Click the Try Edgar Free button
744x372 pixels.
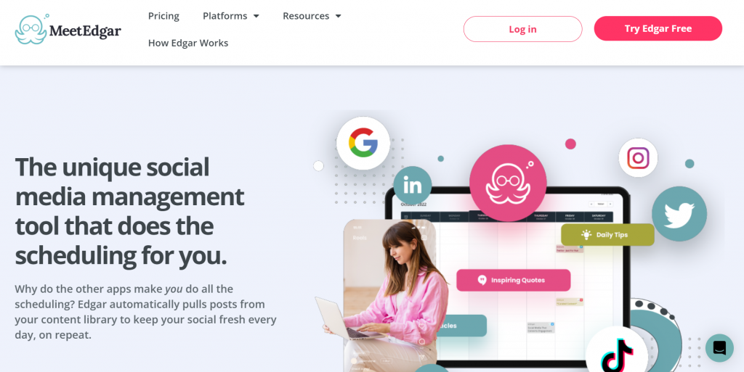pos(658,28)
